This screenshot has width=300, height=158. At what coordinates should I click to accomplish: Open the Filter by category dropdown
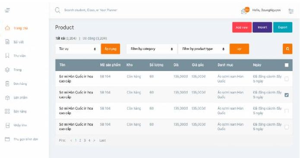click(x=152, y=49)
